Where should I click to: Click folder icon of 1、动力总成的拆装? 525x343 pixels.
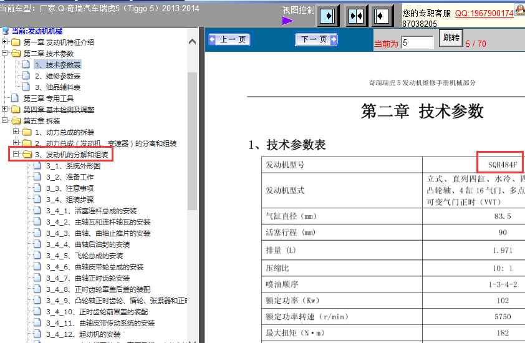point(27,132)
